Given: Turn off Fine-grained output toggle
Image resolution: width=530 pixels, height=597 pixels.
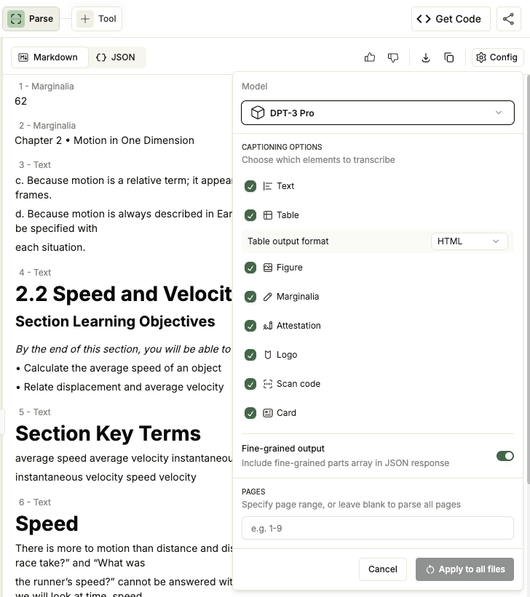Looking at the screenshot, I should (505, 456).
